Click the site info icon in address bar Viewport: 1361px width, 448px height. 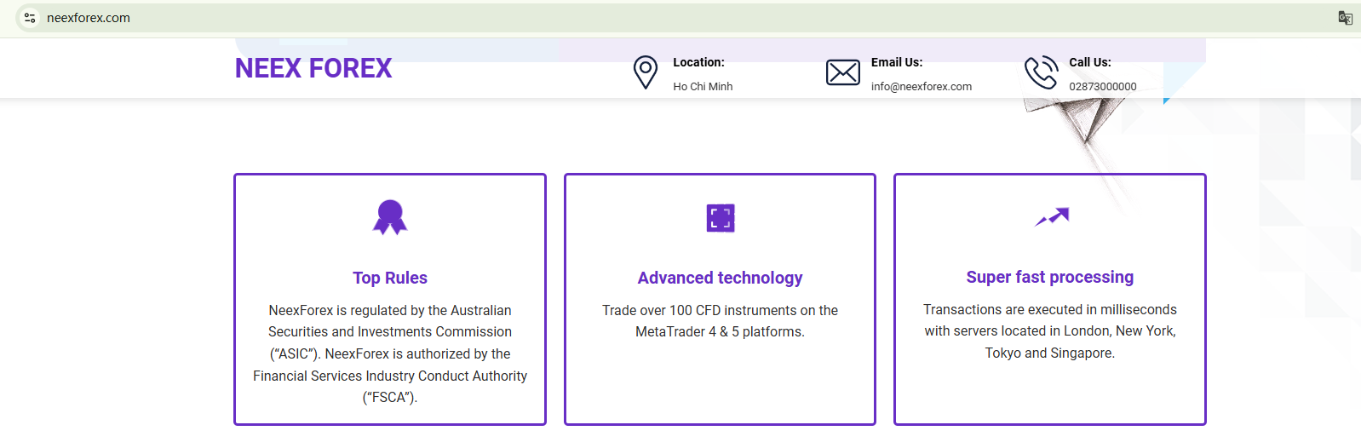(x=30, y=18)
